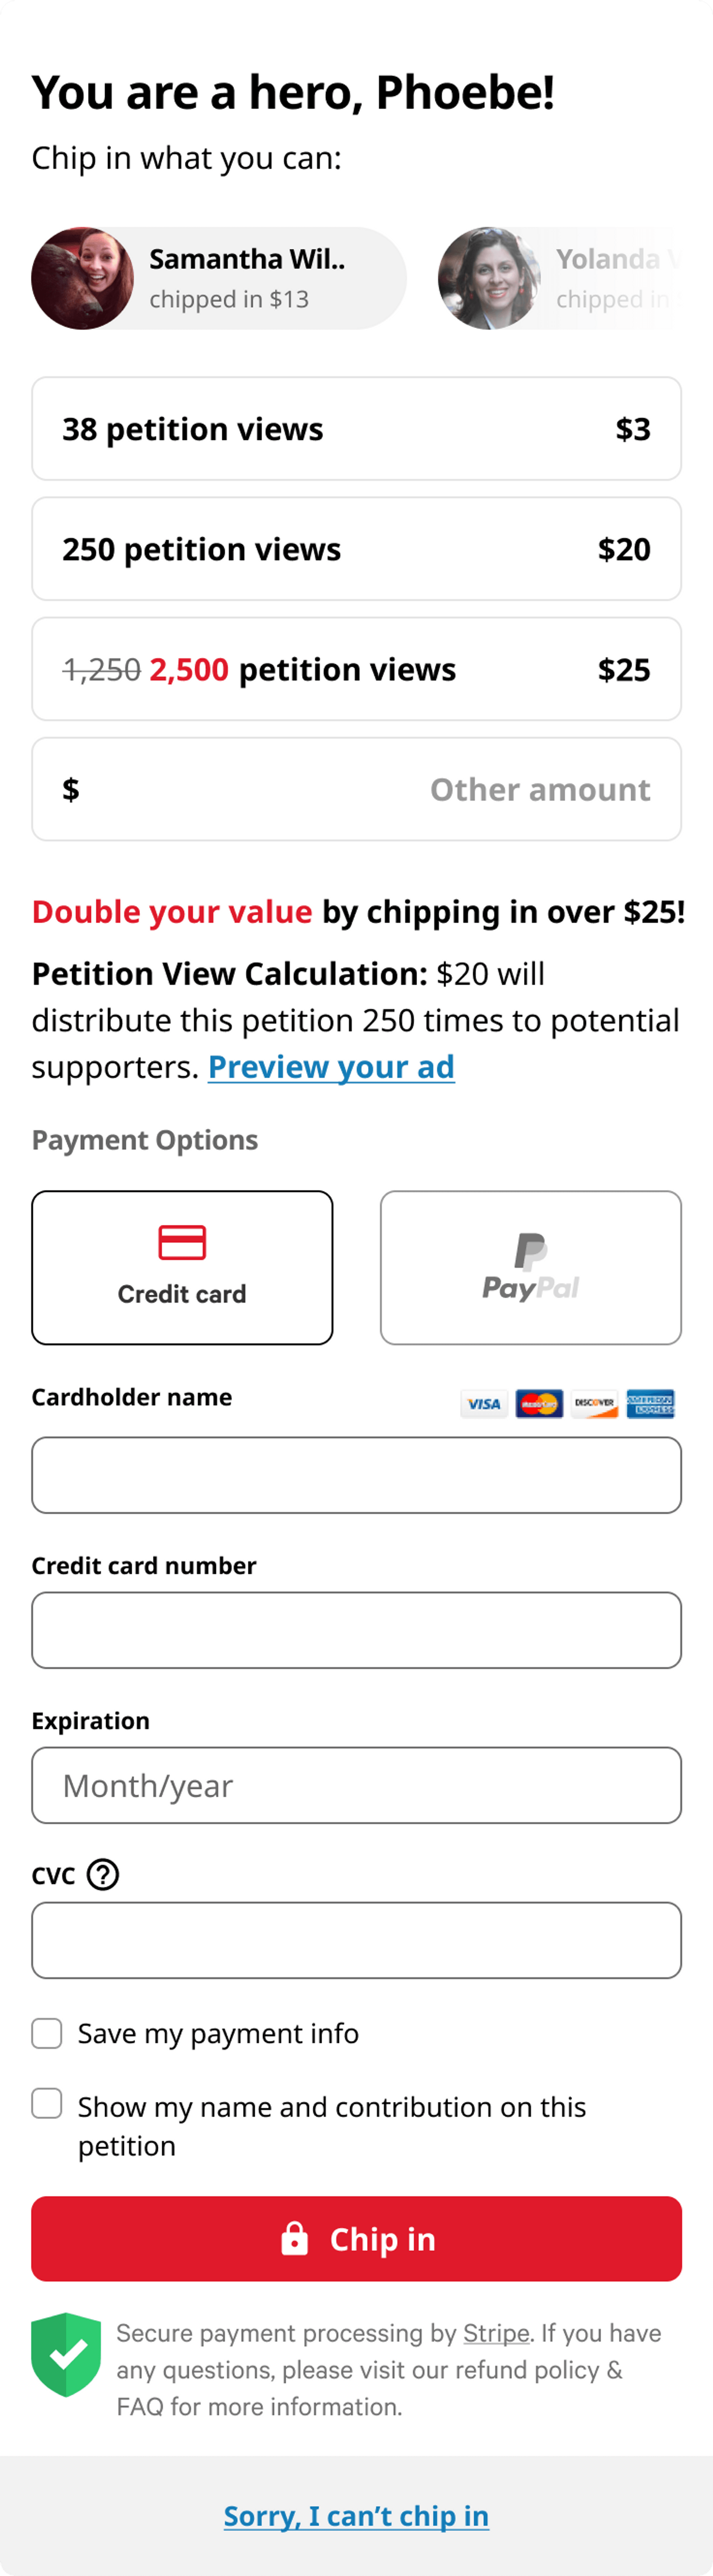This screenshot has width=713, height=2576.
Task: Click the Mastercard logo icon
Action: tap(539, 1404)
